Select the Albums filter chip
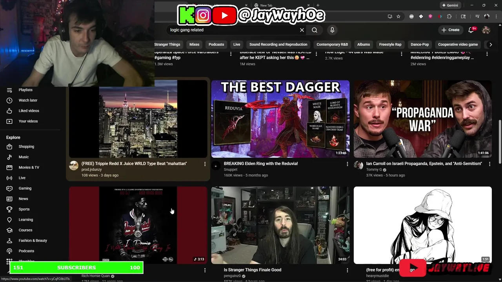502x282 pixels. point(364,45)
